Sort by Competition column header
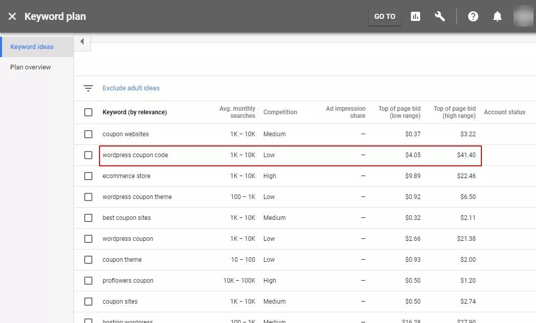 click(x=280, y=112)
